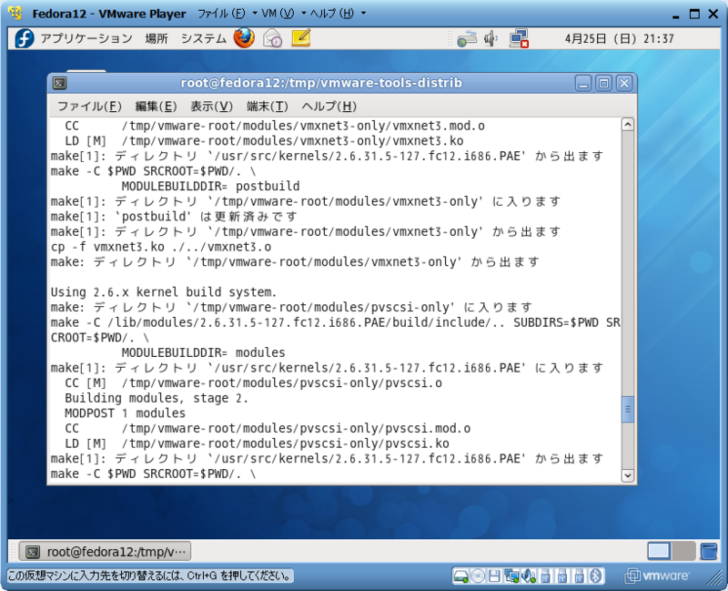Click the CD/DVD drive device icon
Viewport: 728px width, 591px height.
click(x=477, y=576)
